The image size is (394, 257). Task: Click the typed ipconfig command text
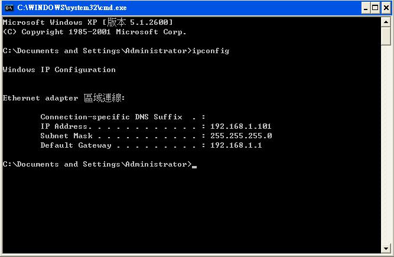pyautogui.click(x=210, y=51)
